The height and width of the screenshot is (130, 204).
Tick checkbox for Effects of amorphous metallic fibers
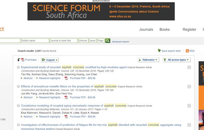pyautogui.click(x=18, y=86)
